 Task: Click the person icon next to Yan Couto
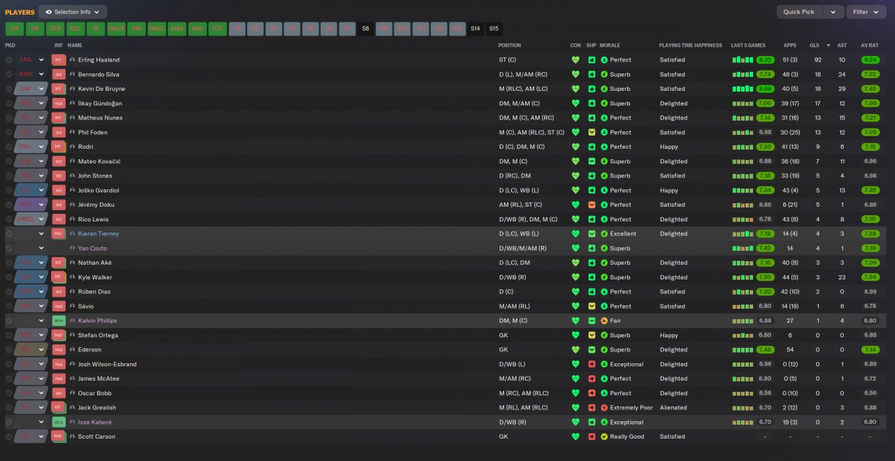click(x=72, y=249)
